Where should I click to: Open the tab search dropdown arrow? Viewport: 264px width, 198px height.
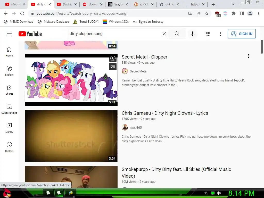click(233, 4)
